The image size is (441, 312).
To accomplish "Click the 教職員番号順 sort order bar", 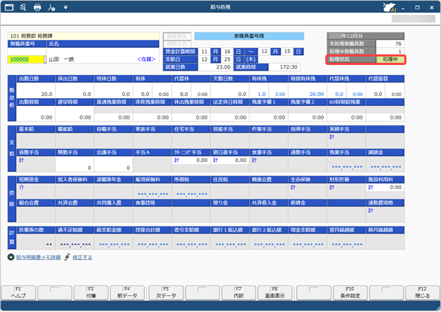I will pyautogui.click(x=249, y=35).
